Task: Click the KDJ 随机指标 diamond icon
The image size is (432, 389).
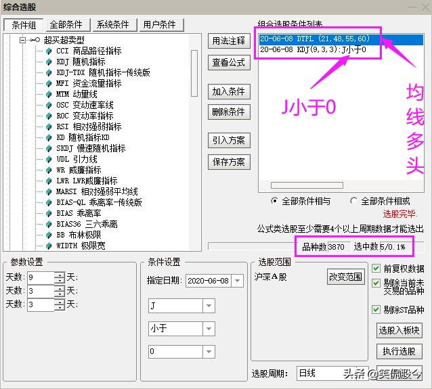Action: (x=49, y=62)
